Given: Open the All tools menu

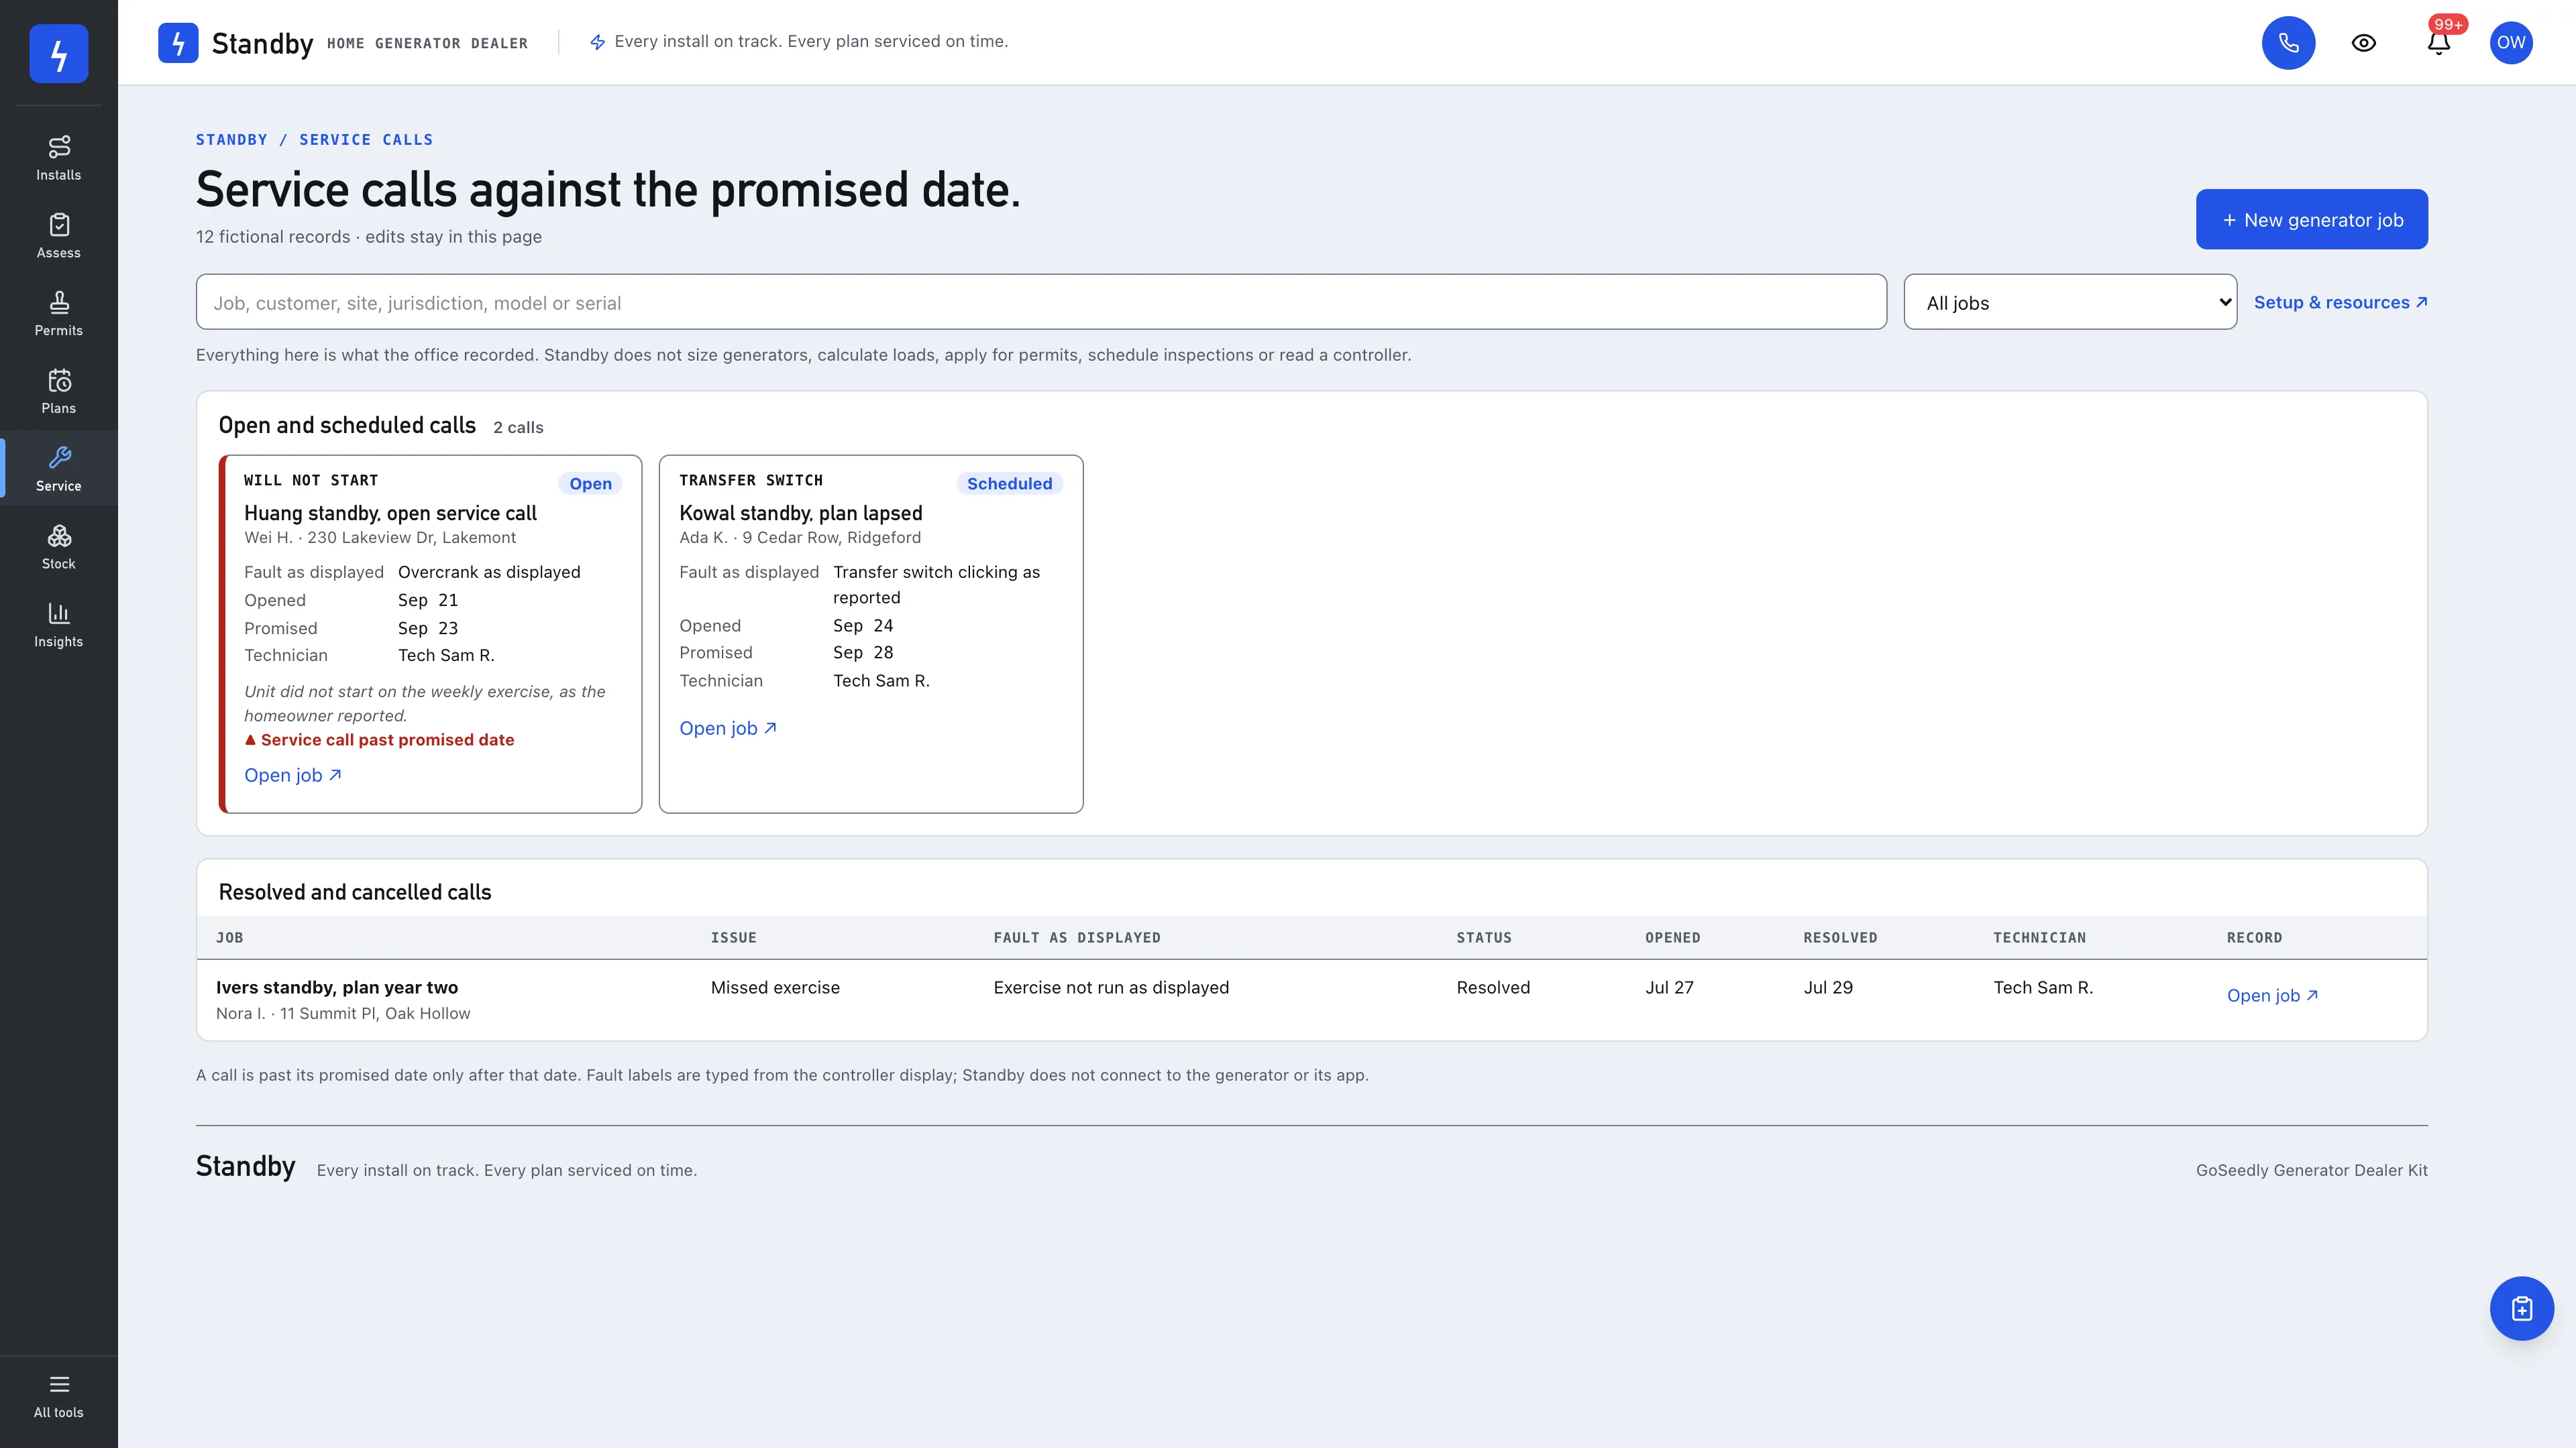Looking at the screenshot, I should tap(59, 1396).
